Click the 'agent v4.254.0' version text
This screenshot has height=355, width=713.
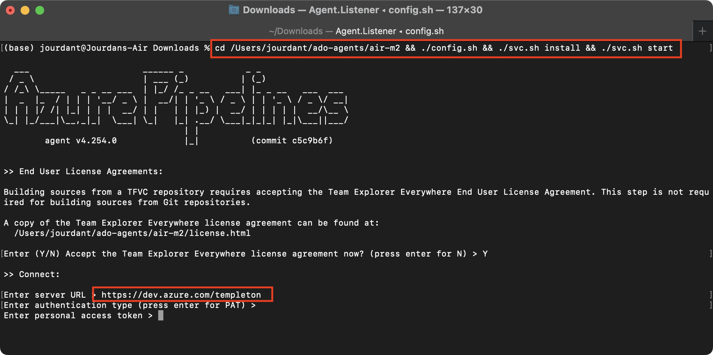[x=81, y=141]
